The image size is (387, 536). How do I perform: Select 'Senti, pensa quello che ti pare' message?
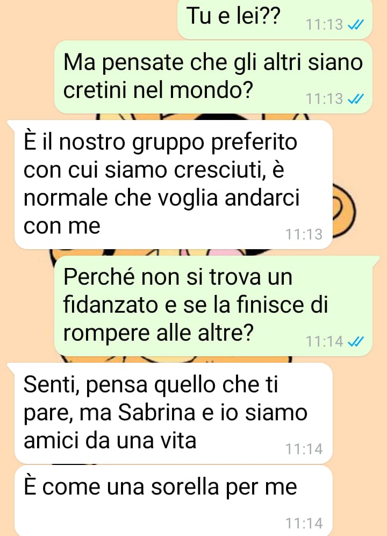(174, 413)
